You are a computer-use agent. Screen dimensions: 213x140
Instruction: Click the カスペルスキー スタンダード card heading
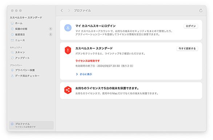click(94, 48)
